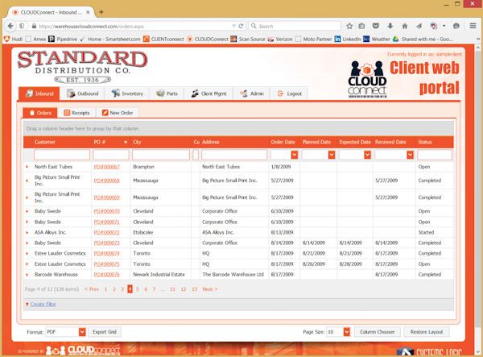Click the City filter input field
This screenshot has height=357, width=483.
(161, 155)
